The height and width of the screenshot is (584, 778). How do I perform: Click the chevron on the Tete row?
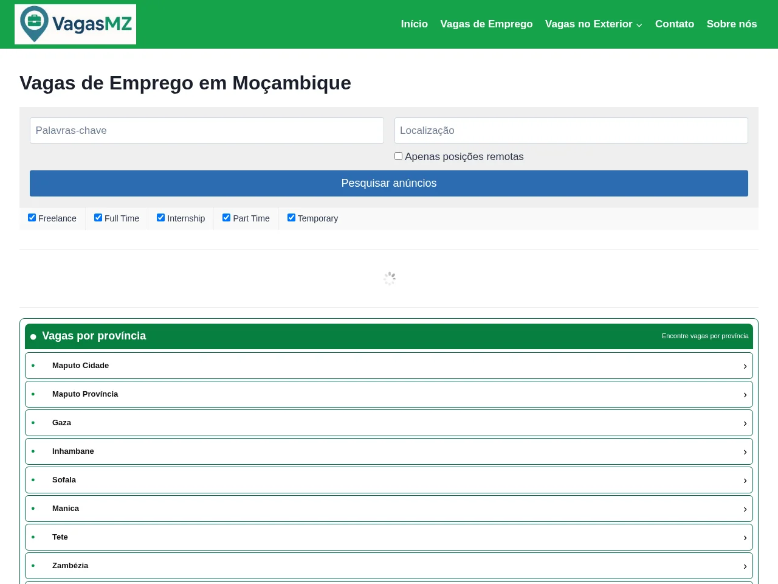click(745, 538)
